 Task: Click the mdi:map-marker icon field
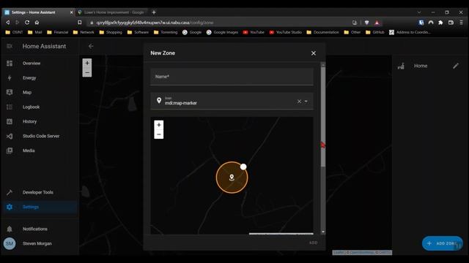[x=232, y=101]
